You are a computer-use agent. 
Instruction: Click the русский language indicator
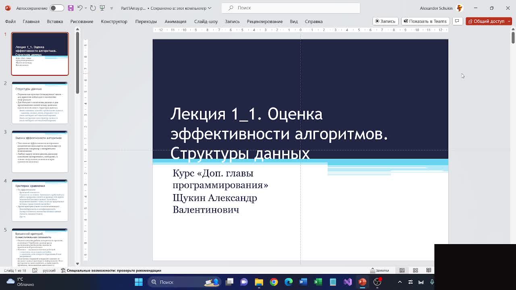49,271
